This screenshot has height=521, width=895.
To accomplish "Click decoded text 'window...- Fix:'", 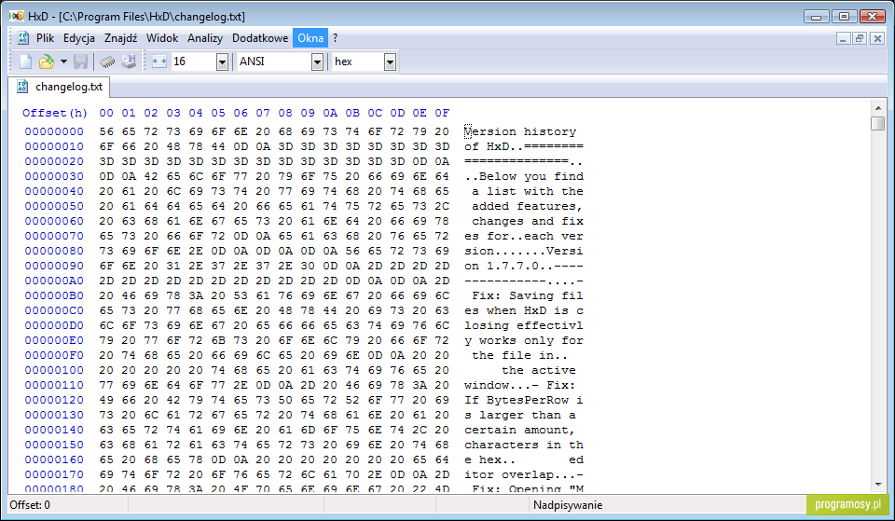I will coord(520,385).
